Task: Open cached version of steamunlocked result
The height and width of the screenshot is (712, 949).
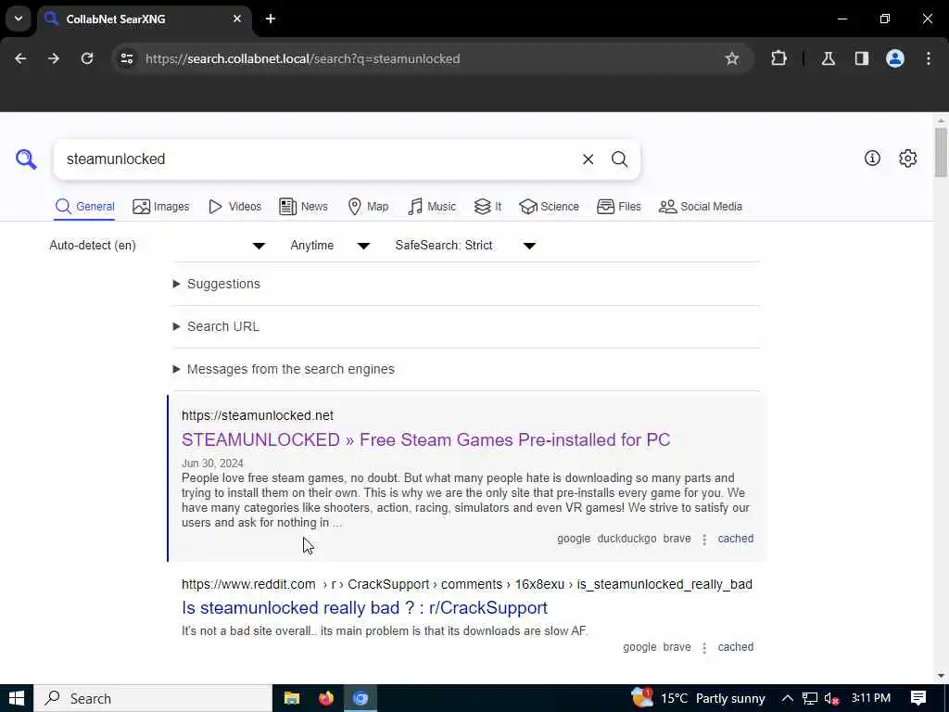Action: (735, 539)
